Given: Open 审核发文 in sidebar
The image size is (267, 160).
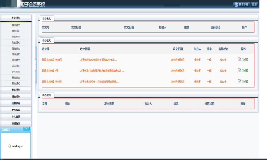Looking at the screenshot, I should tap(16, 60).
